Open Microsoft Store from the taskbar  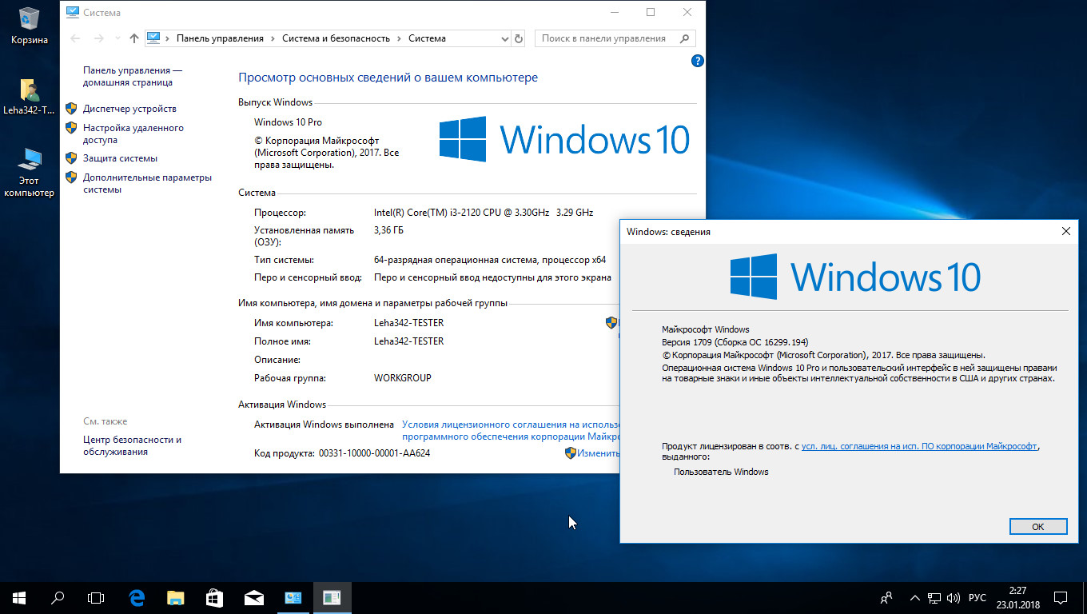(x=214, y=597)
